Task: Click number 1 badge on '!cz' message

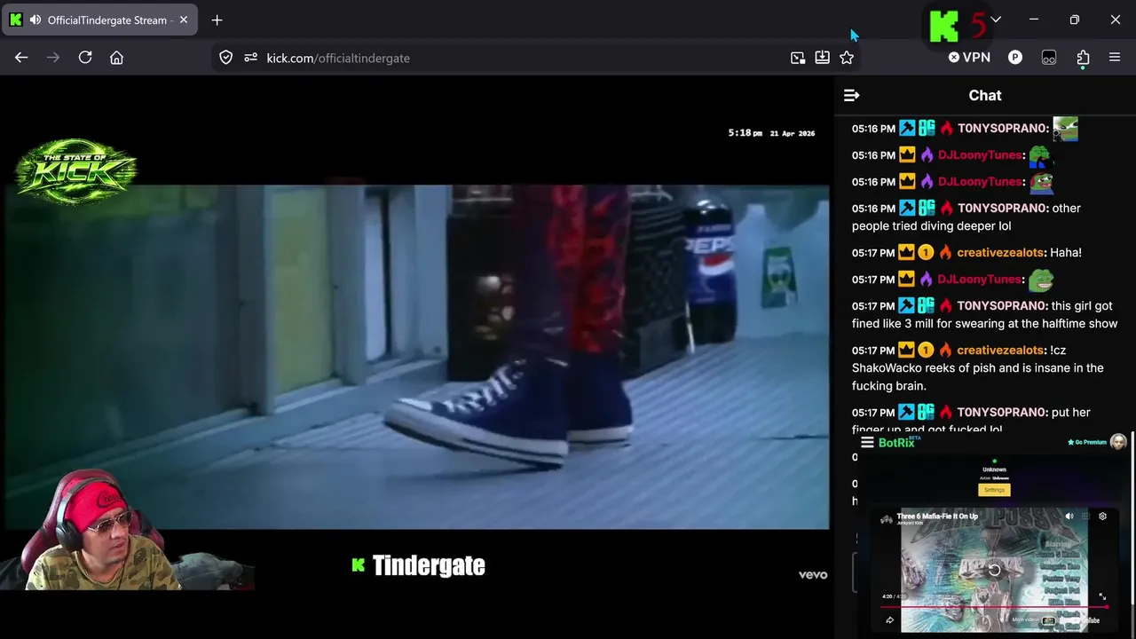Action: pyautogui.click(x=926, y=350)
